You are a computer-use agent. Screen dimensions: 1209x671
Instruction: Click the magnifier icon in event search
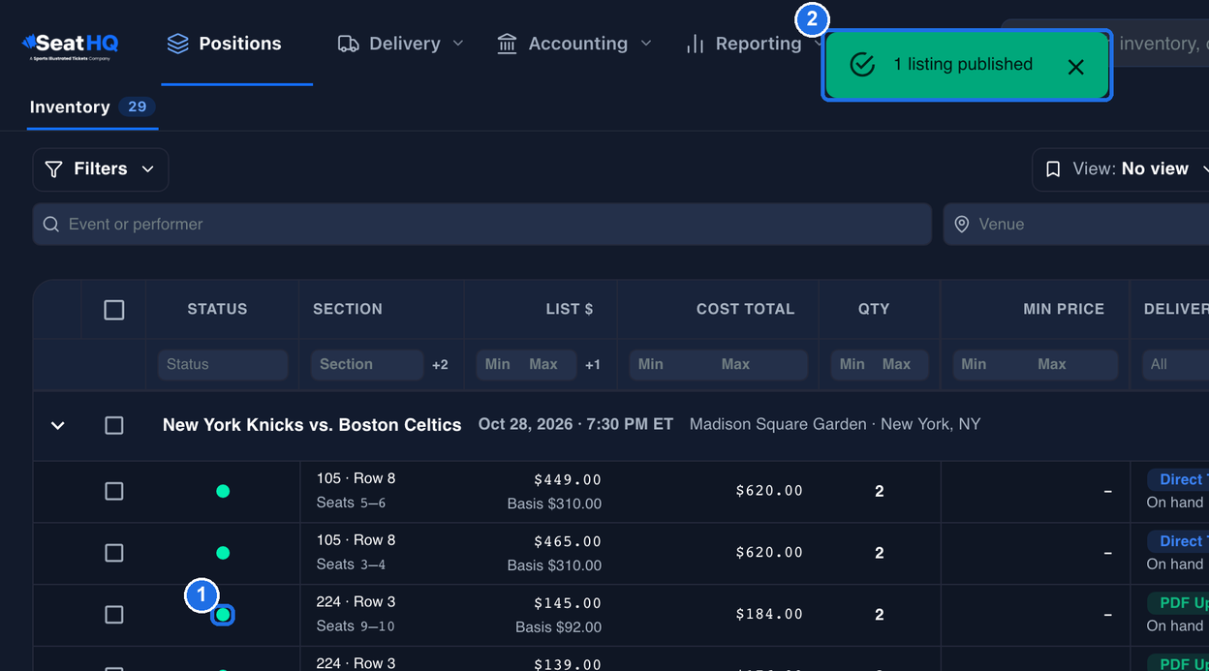pyautogui.click(x=51, y=225)
